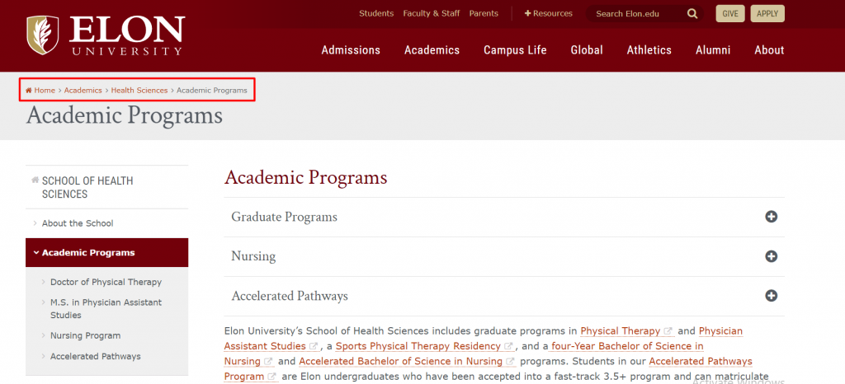Click the home icon beside School of Health Sciences
This screenshot has width=845, height=384.
point(35,180)
